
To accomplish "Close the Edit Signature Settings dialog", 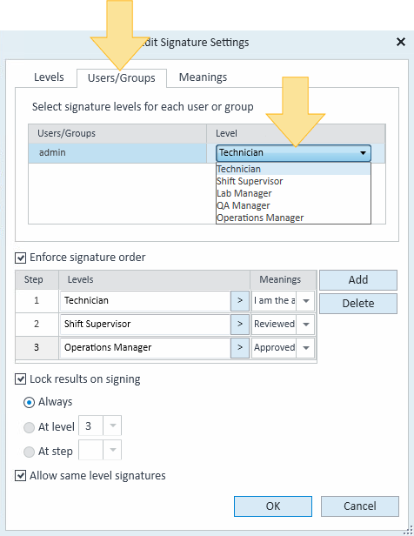I will 401,42.
